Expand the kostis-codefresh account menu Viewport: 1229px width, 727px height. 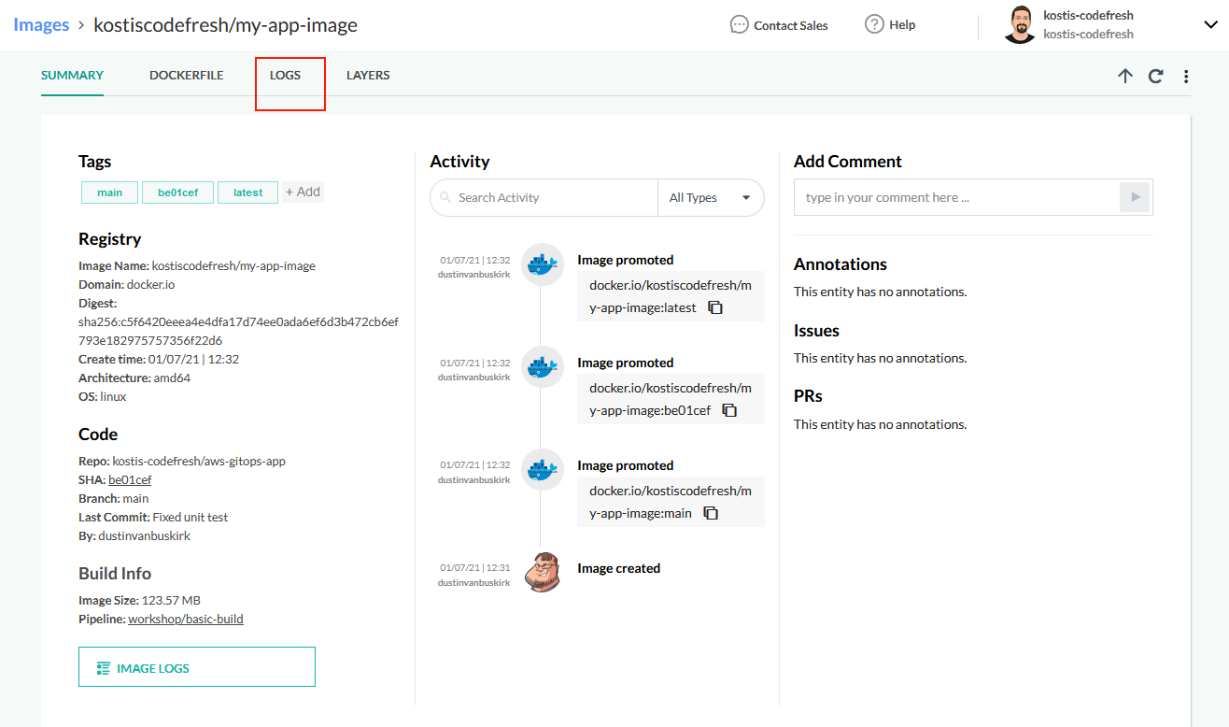click(1211, 25)
